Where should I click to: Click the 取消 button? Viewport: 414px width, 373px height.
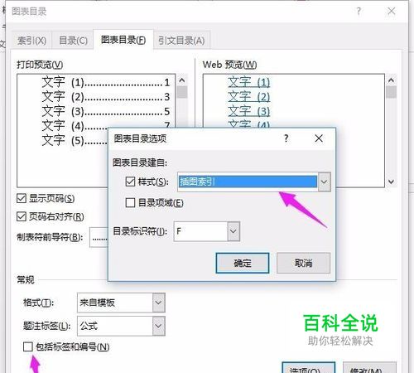pos(303,263)
